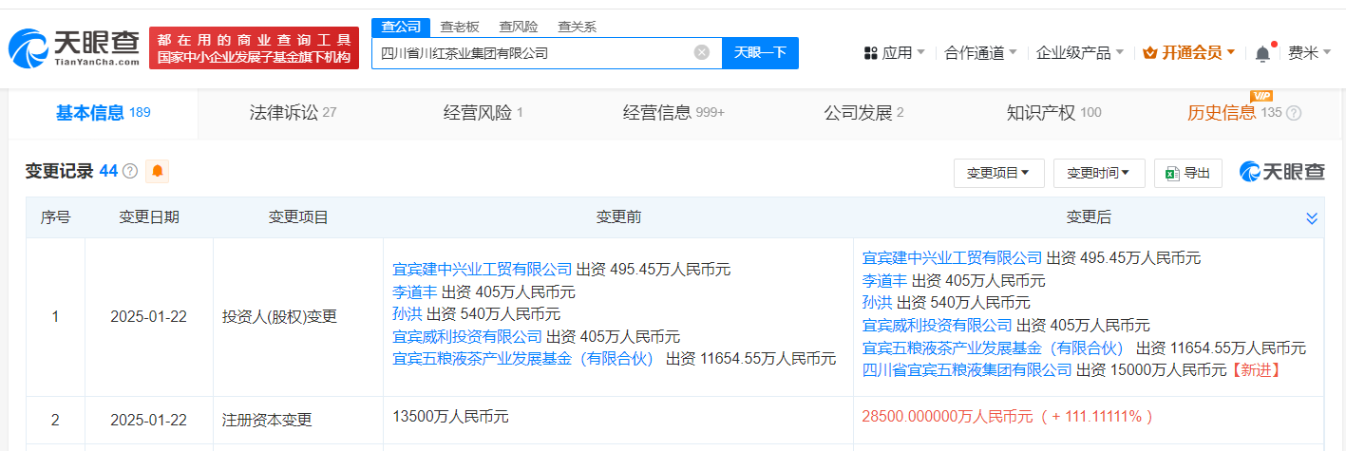This screenshot has width=1346, height=451.
Task: Open the help icon beside 变更记录 44
Action: pyautogui.click(x=130, y=171)
